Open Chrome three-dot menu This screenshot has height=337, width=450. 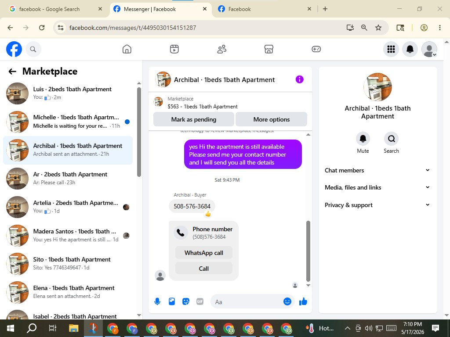pos(439,28)
